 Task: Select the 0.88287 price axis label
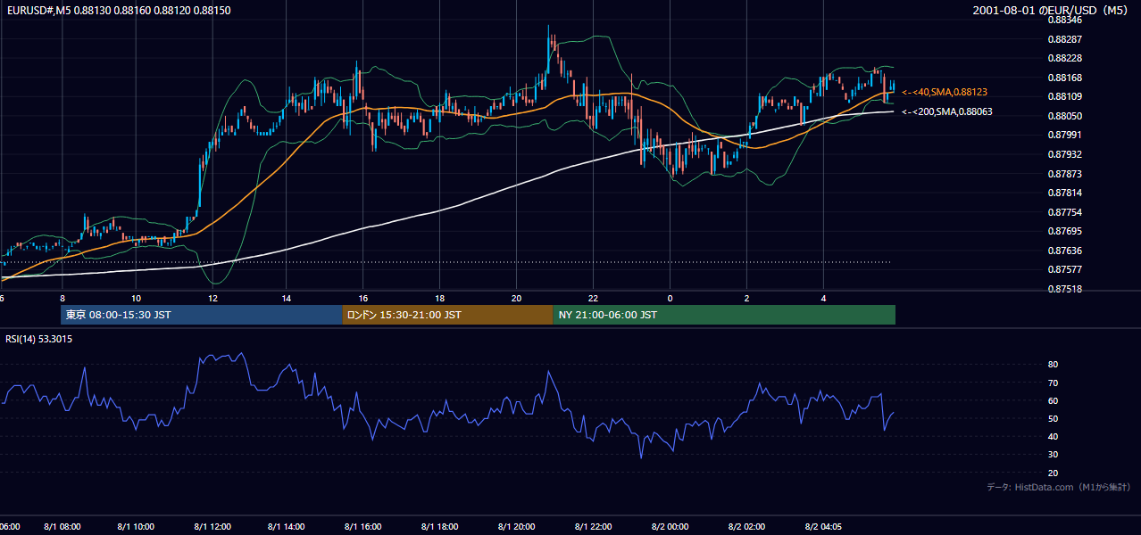(1064, 39)
